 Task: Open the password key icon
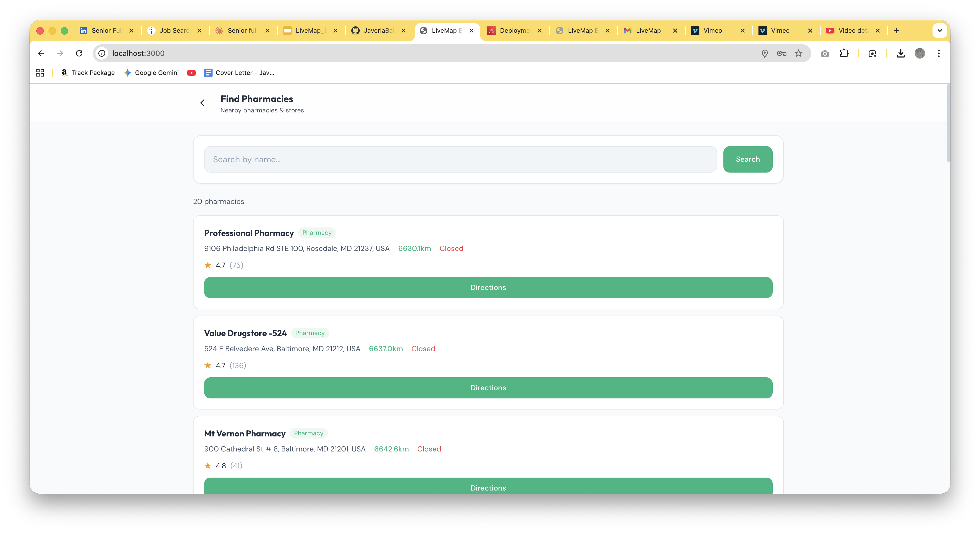click(x=781, y=53)
